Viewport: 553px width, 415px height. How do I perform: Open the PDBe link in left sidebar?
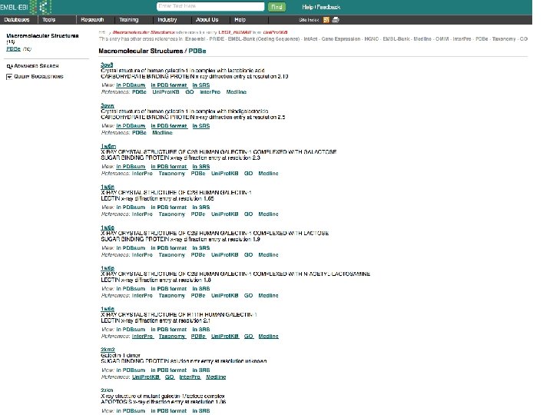tap(13, 48)
